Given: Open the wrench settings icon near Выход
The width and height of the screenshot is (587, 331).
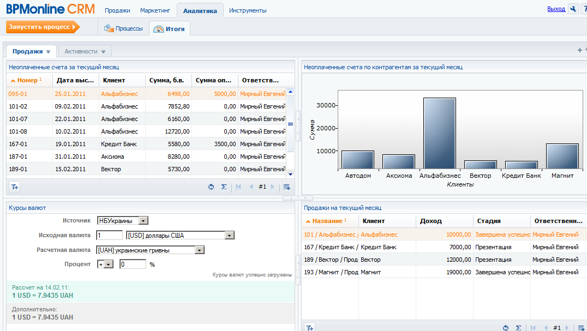Looking at the screenshot, I should (573, 9).
